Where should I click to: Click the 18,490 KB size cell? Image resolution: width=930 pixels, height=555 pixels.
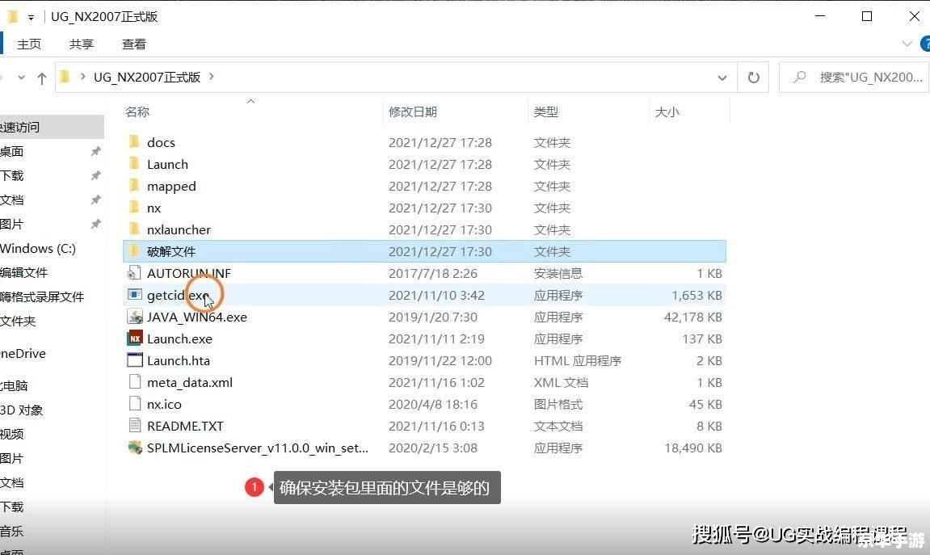click(692, 448)
